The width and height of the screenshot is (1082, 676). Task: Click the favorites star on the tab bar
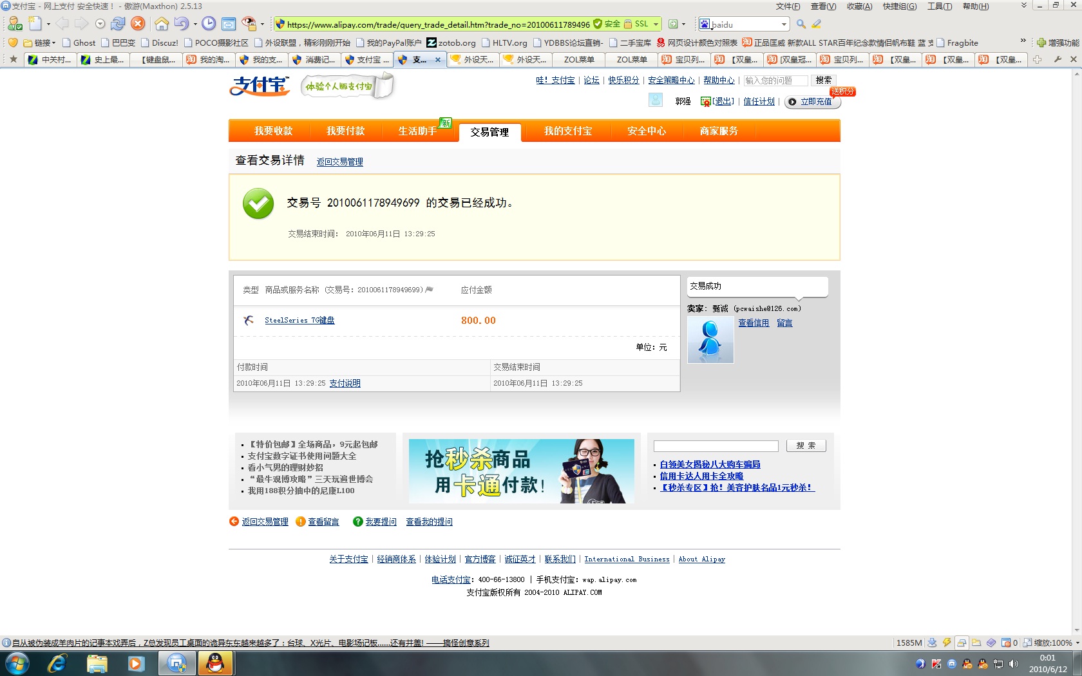13,59
